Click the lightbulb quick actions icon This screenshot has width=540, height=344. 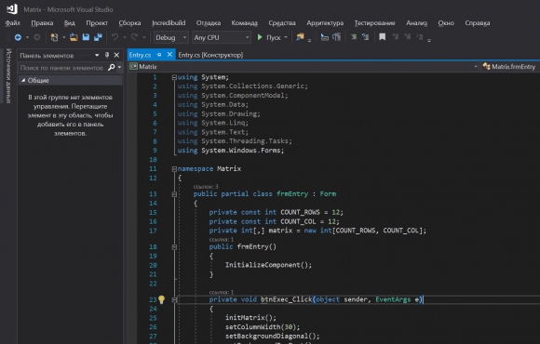tap(161, 299)
